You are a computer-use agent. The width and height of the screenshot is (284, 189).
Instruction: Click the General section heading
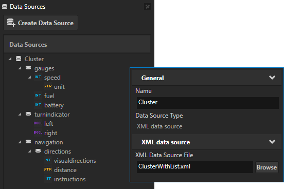tap(152, 78)
